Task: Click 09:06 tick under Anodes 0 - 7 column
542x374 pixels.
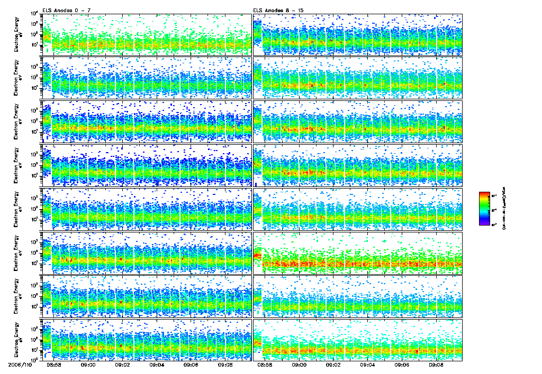Action: pos(191,364)
